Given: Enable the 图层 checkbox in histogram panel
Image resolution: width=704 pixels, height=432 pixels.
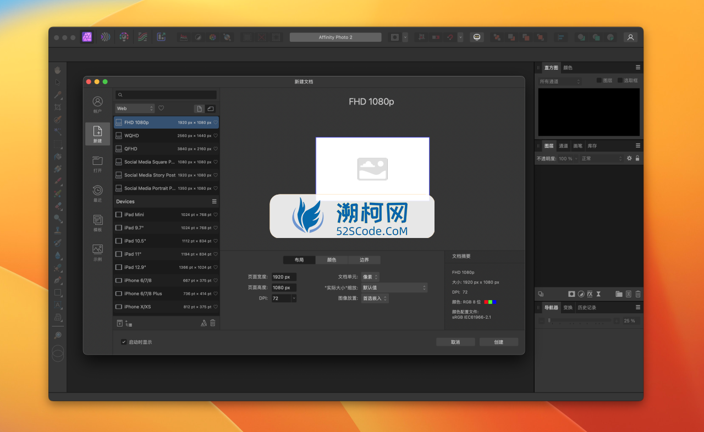Looking at the screenshot, I should pyautogui.click(x=599, y=80).
